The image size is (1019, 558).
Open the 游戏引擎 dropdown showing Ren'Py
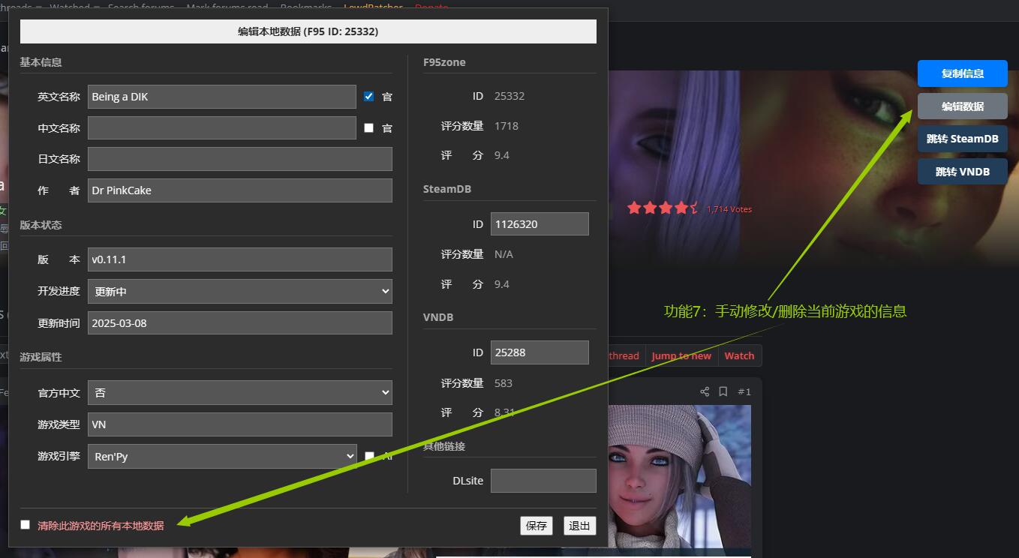coord(221,456)
